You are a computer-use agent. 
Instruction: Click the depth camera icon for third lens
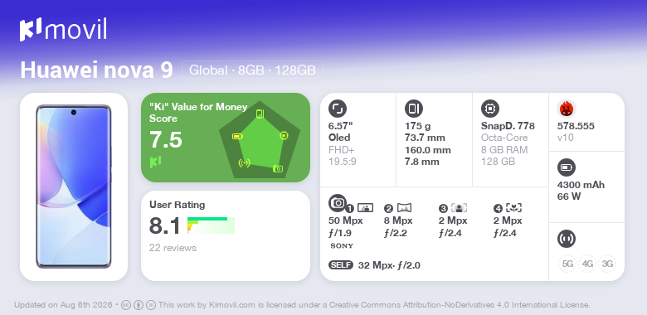tap(459, 208)
